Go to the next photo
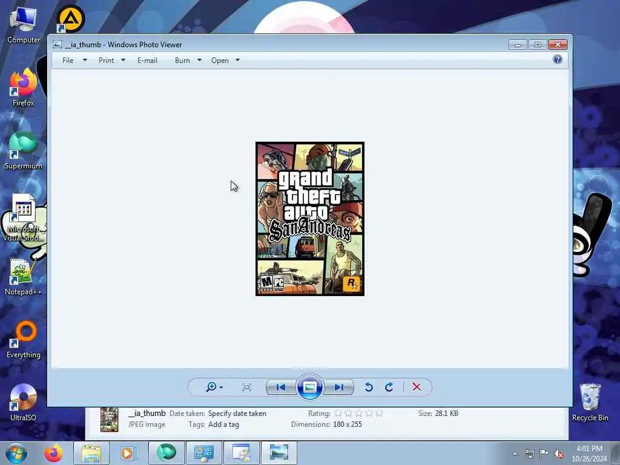 [339, 387]
